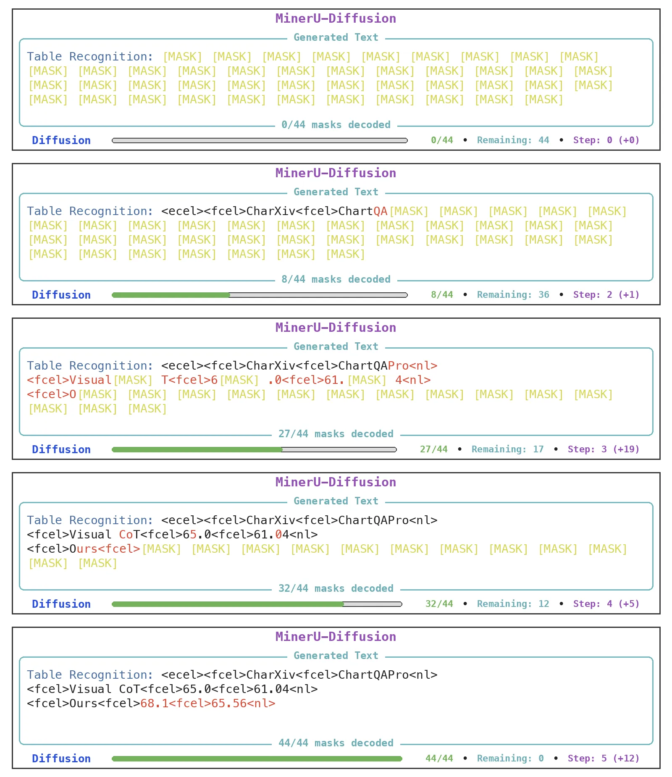The height and width of the screenshot is (777, 672).
Task: Click the red "65.56" value in the final panel
Action: (x=229, y=703)
